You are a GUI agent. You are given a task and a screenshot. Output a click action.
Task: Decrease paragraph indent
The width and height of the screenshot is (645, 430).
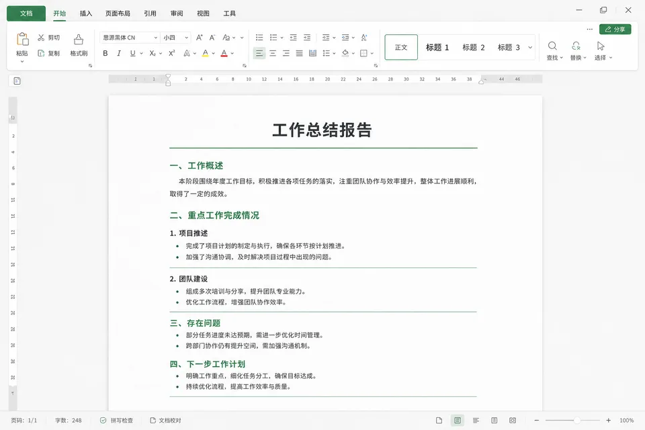pos(294,38)
